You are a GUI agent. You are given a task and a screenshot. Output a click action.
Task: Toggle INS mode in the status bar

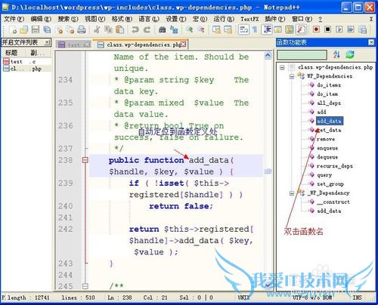[x=357, y=297]
